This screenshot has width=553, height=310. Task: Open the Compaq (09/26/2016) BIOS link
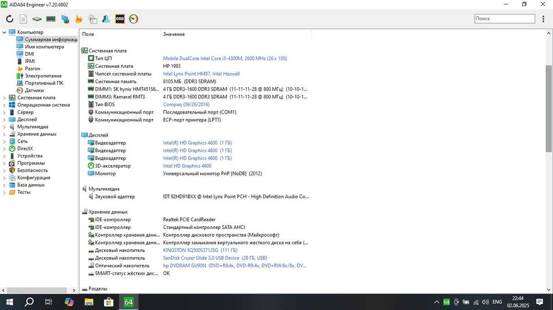coord(186,104)
